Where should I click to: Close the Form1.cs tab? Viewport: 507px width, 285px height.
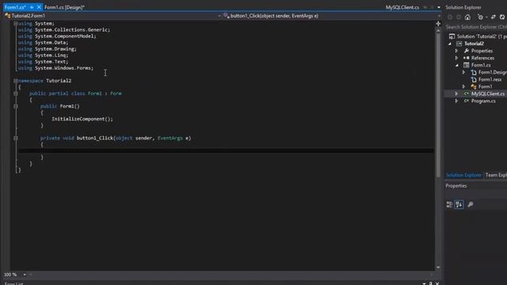point(39,7)
